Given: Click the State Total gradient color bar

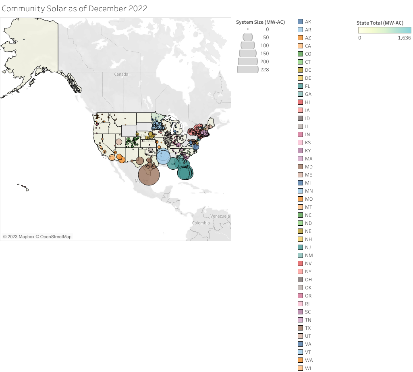Looking at the screenshot, I should point(384,30).
